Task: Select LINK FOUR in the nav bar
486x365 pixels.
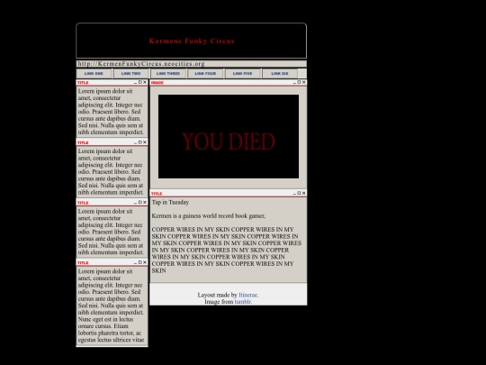Action: pos(205,74)
